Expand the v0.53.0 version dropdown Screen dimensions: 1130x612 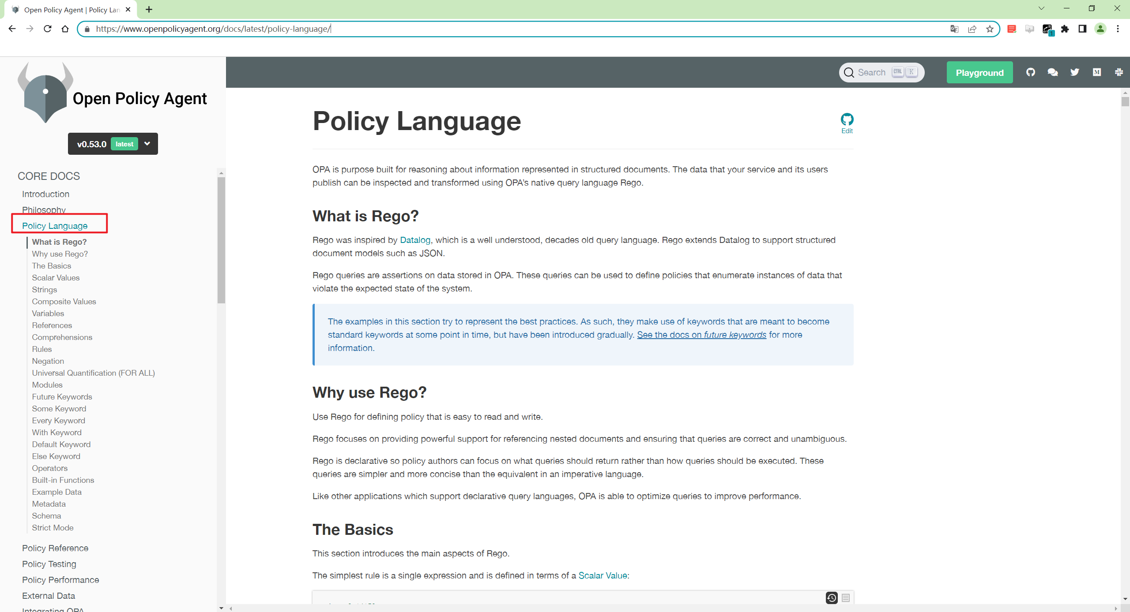(113, 144)
